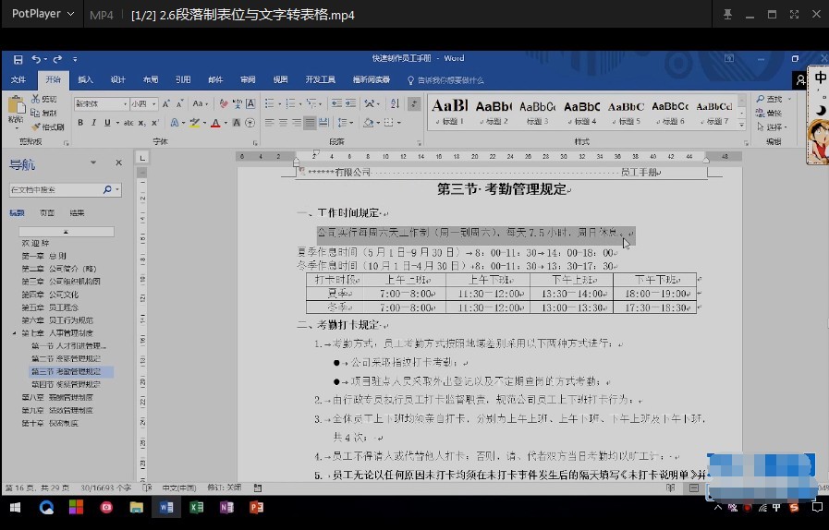Toggle the show/hide paragraph marks button
Viewport: 829px width, 530px height.
tap(414, 103)
